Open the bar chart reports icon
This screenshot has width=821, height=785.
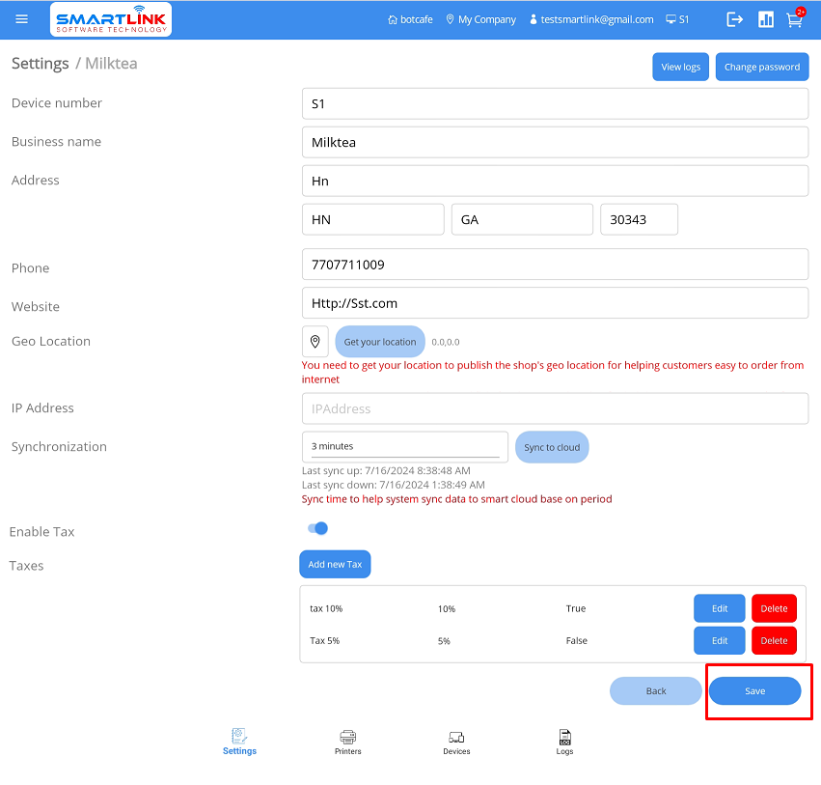pyautogui.click(x=766, y=19)
